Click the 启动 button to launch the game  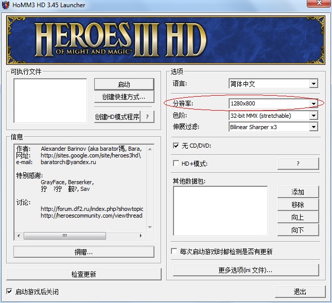pyautogui.click(x=124, y=84)
